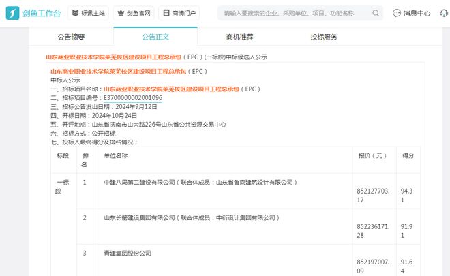The width and height of the screenshot is (450, 276).
Task: Click the 中标人公示 heading text
Action: (65, 80)
